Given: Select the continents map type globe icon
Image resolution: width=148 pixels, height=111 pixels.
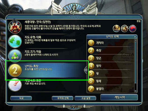Looking at the screenshot, I should (15, 41).
